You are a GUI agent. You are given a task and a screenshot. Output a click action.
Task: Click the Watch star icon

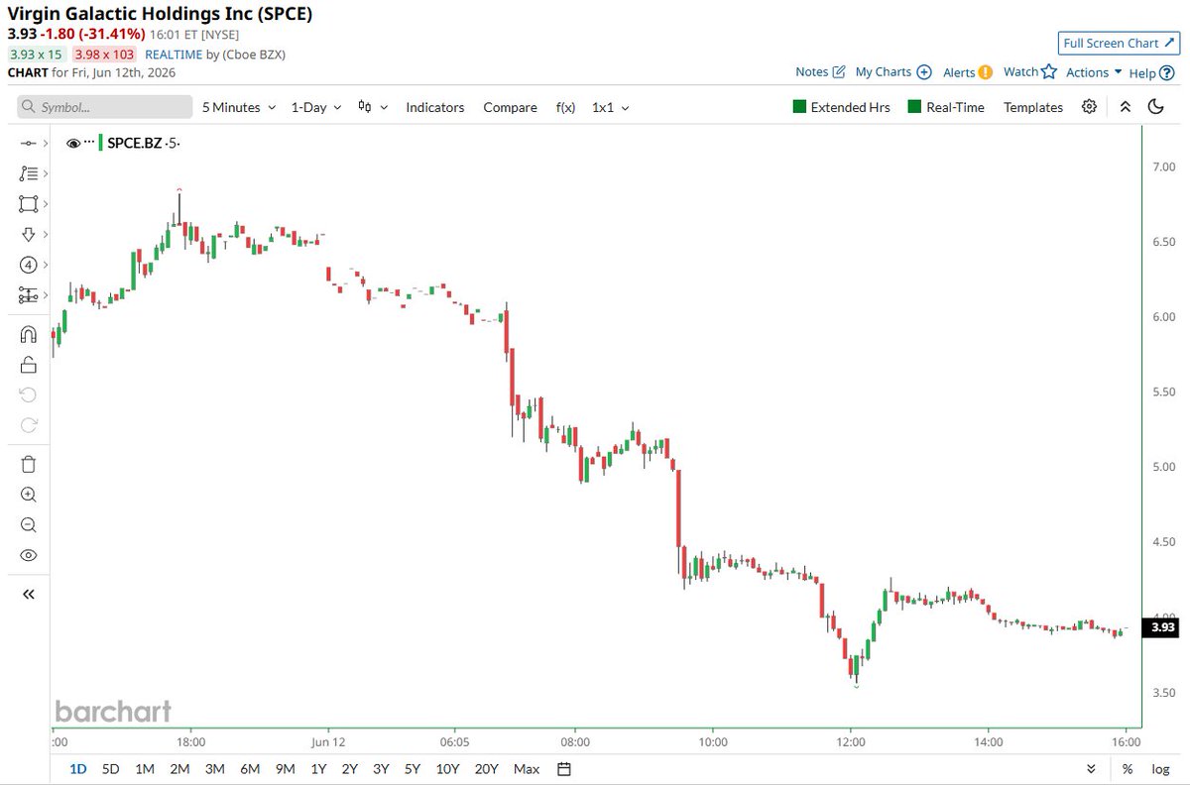(x=1049, y=71)
